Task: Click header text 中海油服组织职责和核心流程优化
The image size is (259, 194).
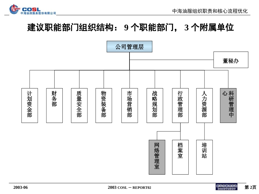Action: [210, 11]
